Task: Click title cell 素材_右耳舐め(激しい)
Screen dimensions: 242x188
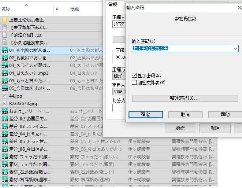Action: pos(92,172)
